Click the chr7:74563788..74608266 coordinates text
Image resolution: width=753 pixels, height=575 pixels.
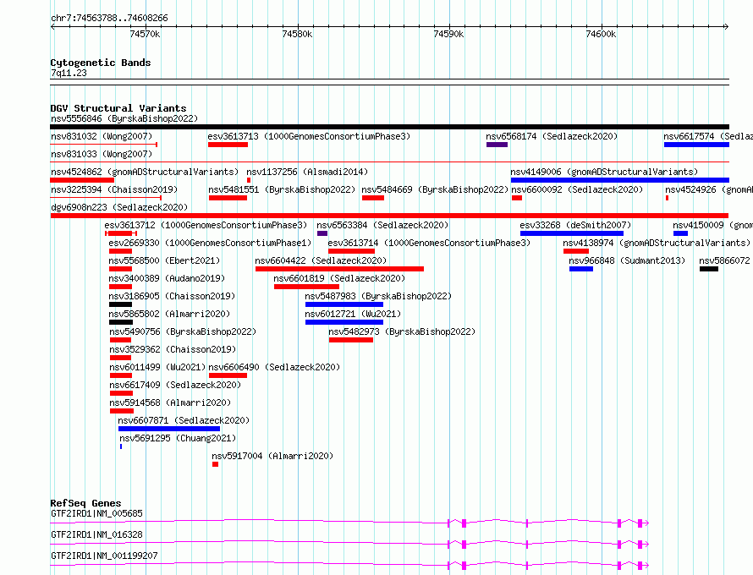pyautogui.click(x=109, y=19)
